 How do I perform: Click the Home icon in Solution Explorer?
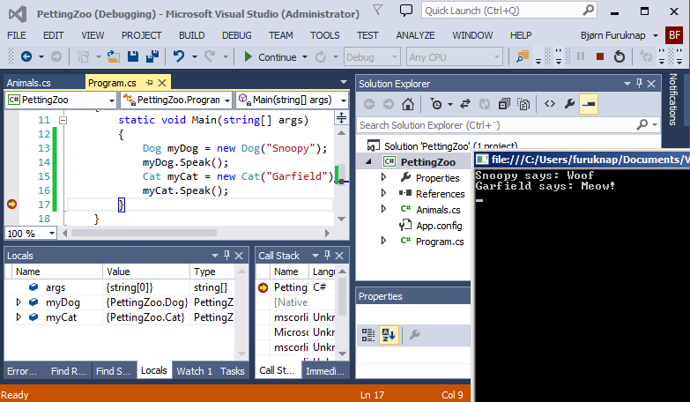(408, 104)
